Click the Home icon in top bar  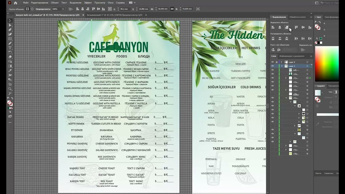pyautogui.click(x=16, y=3)
